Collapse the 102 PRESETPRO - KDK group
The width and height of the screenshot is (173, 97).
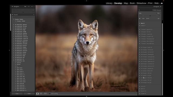(14, 61)
